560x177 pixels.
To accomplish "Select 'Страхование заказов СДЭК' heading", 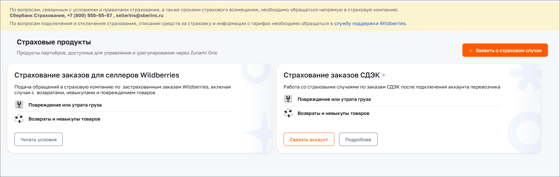I will tap(332, 75).
